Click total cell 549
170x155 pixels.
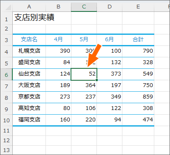click(x=138, y=74)
